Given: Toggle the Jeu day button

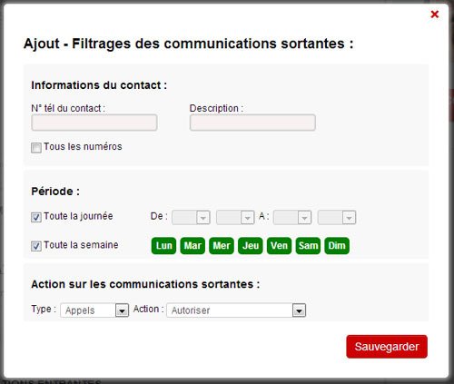Looking at the screenshot, I should [x=251, y=246].
